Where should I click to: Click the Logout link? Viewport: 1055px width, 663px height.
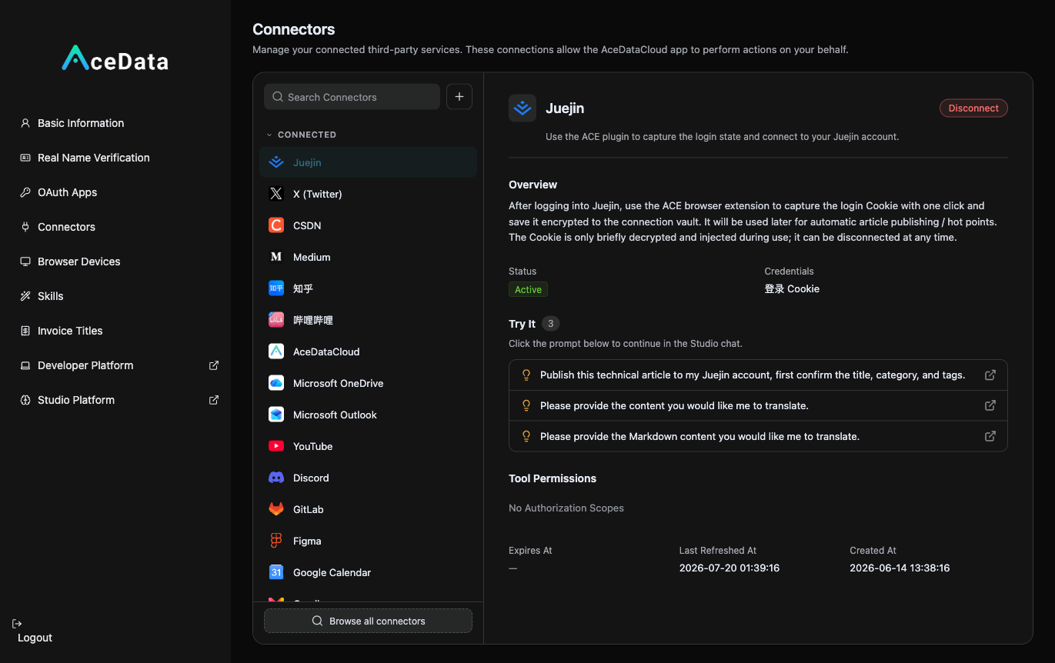tap(35, 638)
